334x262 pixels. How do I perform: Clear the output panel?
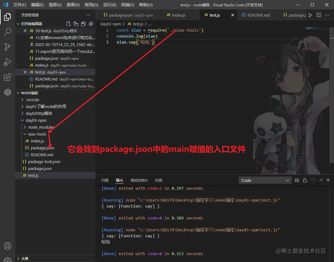pos(296,180)
